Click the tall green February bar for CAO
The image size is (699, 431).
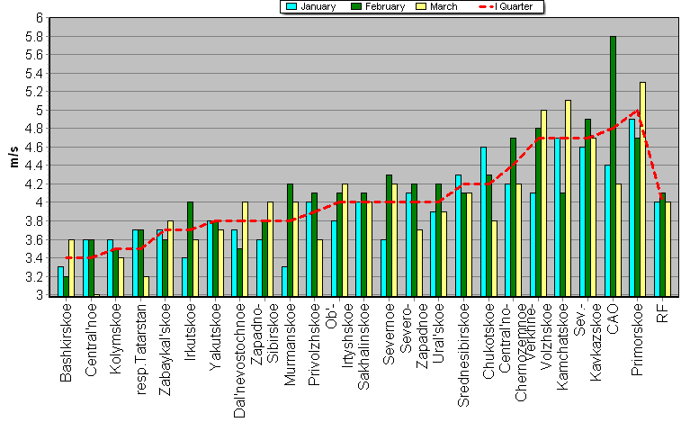tap(613, 166)
